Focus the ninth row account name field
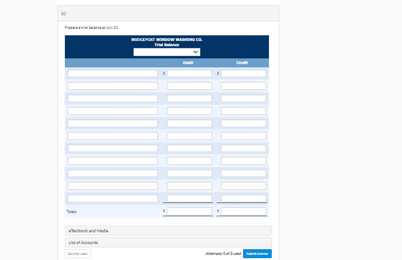Viewport: 402px width, 260px height. coord(113,173)
